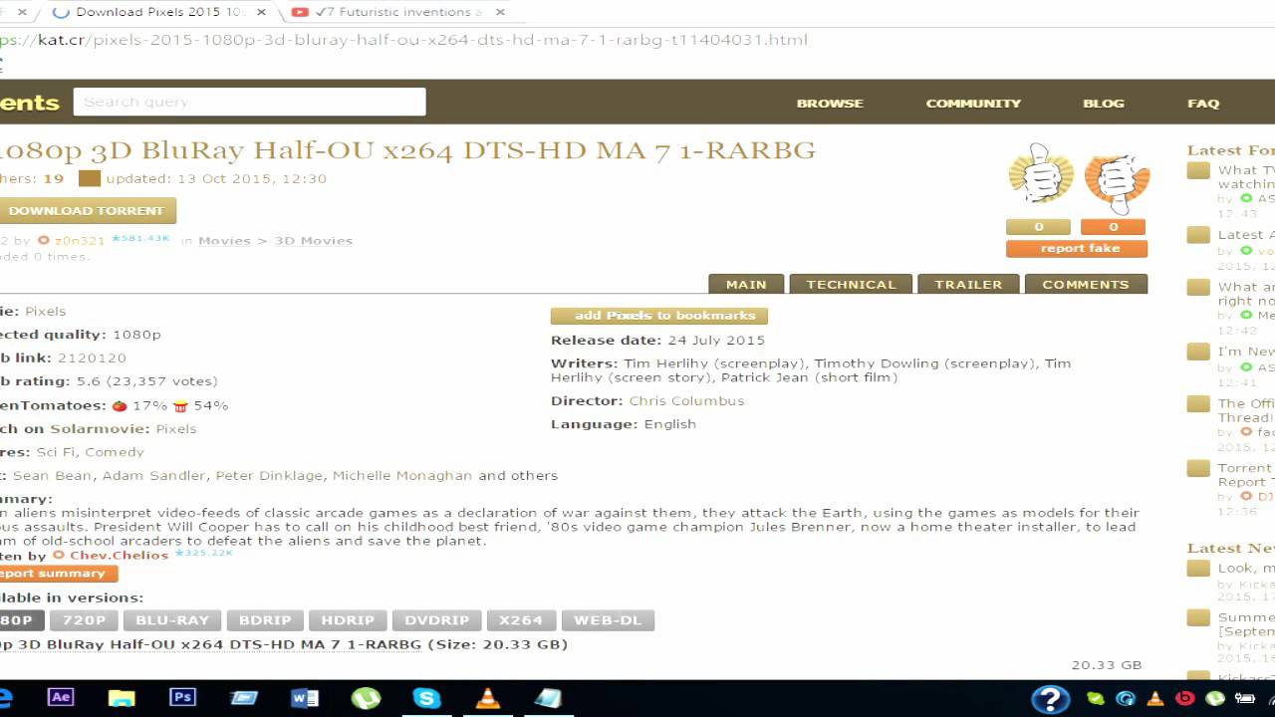Click icon beside 'Look, m' news item

tap(1199, 569)
